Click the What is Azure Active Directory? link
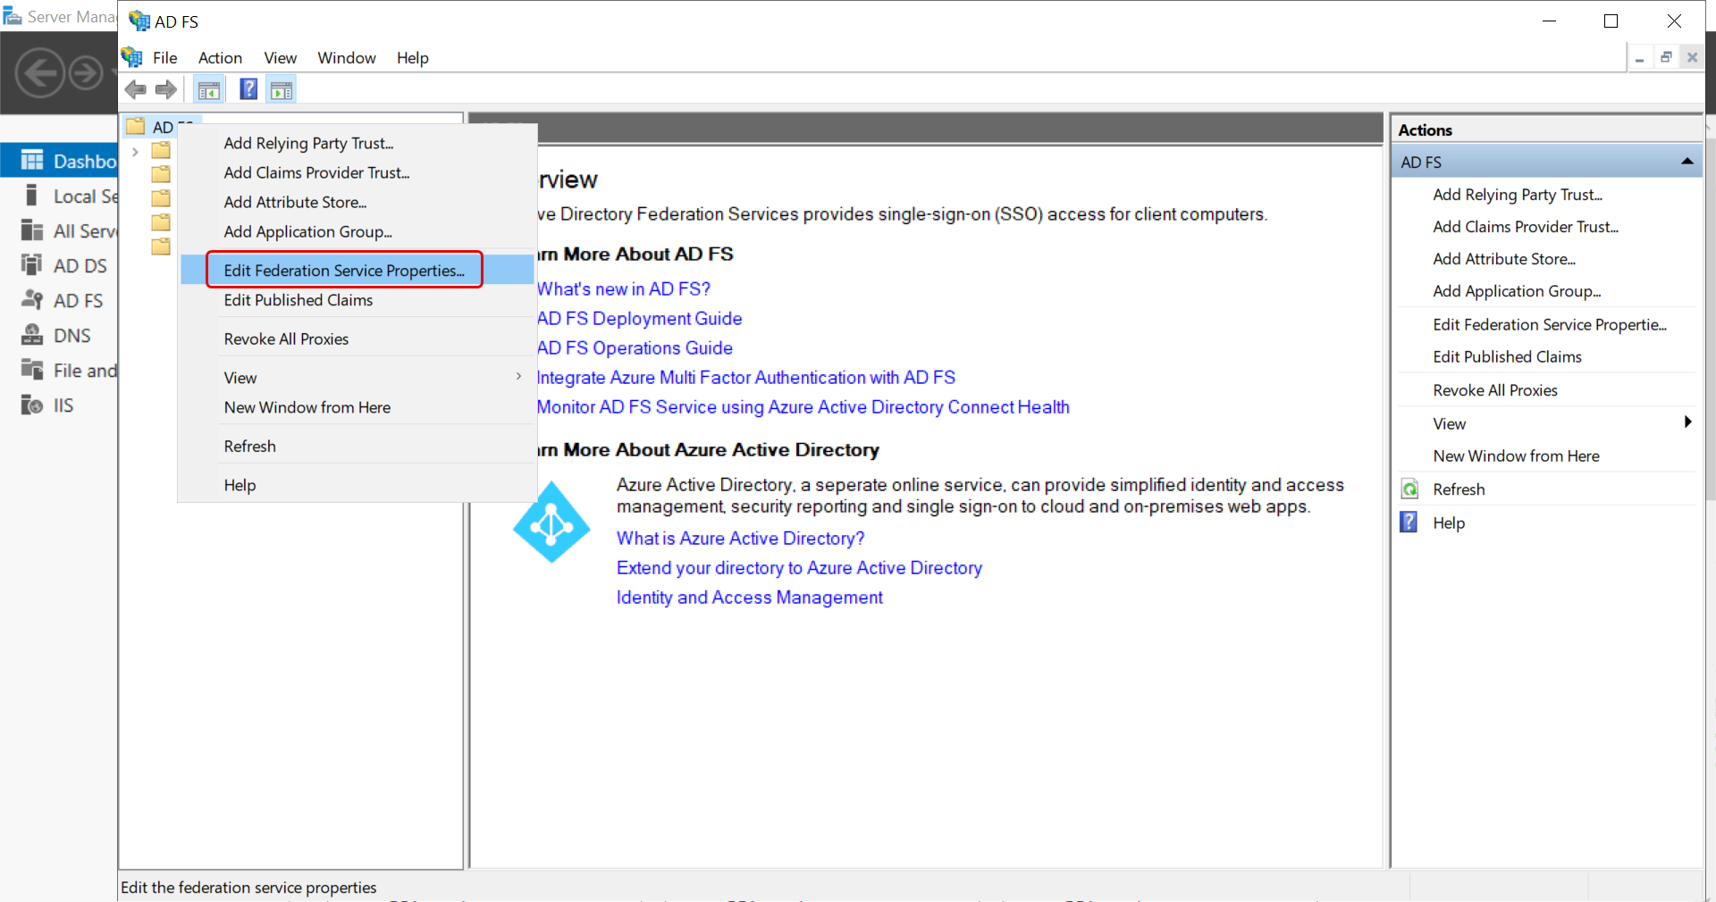This screenshot has height=902, width=1716. click(740, 539)
